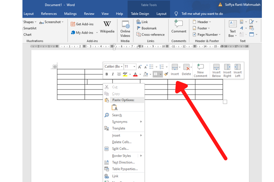Insert Online Videos from the Media group
The image size is (274, 182).
tap(125, 29)
